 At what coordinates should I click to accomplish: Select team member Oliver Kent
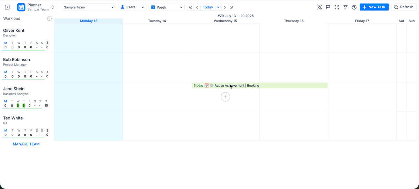14,30
